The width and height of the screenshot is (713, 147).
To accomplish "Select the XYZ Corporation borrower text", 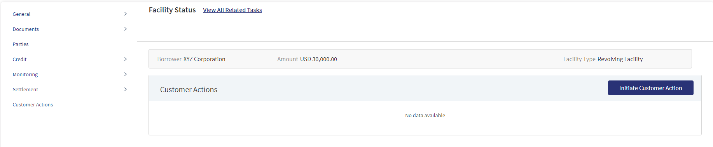I will (204, 59).
